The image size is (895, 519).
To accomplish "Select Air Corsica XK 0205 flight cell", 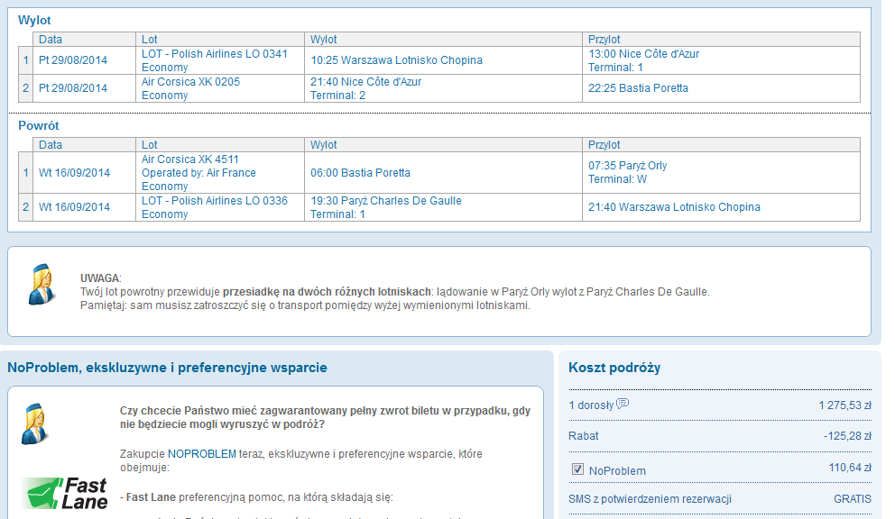I will click(x=220, y=88).
